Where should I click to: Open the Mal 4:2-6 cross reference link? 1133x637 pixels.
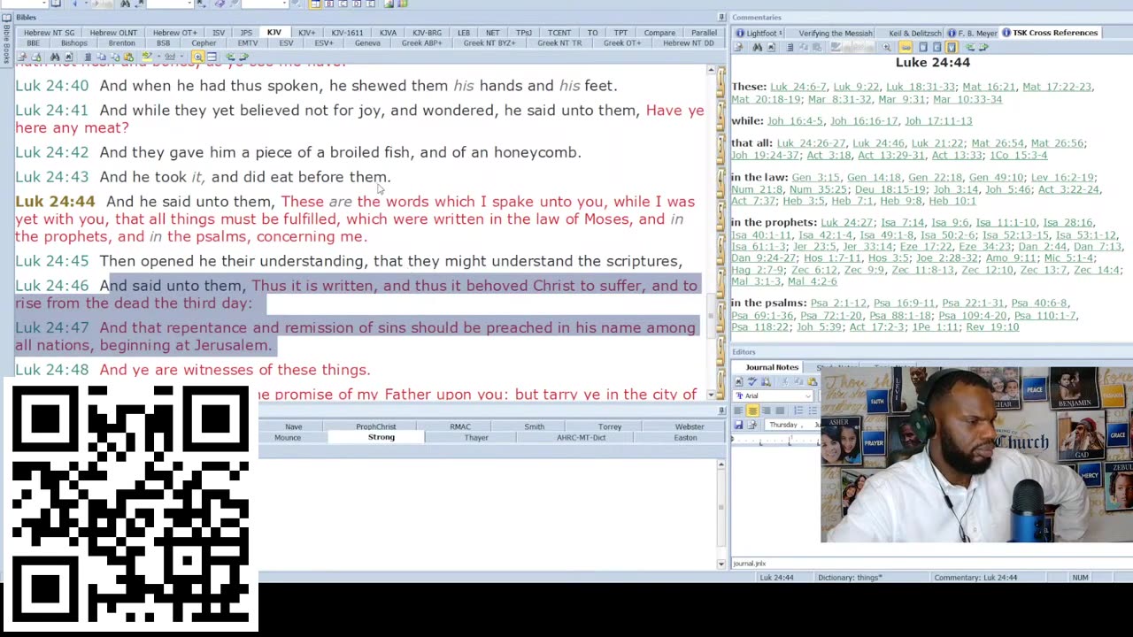coord(812,281)
